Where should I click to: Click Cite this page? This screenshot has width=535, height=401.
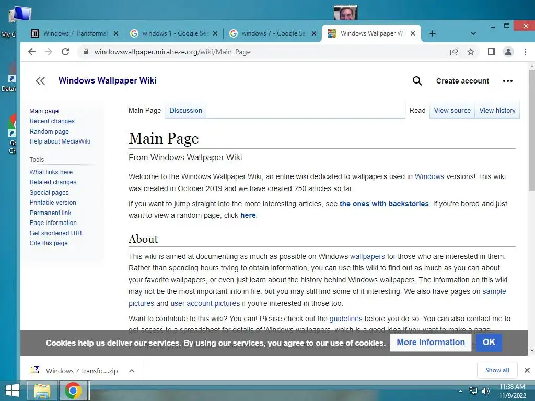coord(49,243)
